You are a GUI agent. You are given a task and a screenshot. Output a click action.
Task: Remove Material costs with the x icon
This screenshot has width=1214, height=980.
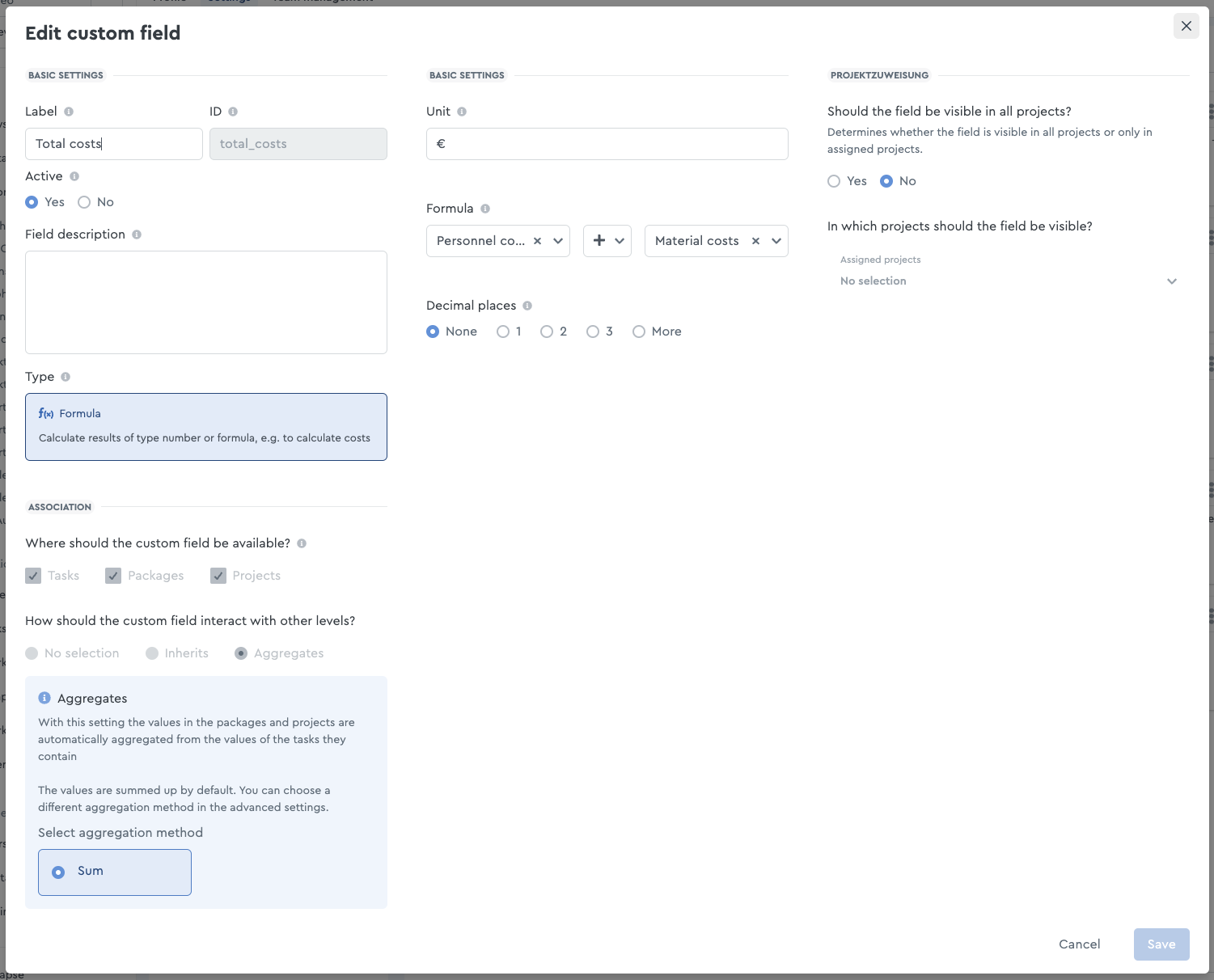(x=755, y=241)
